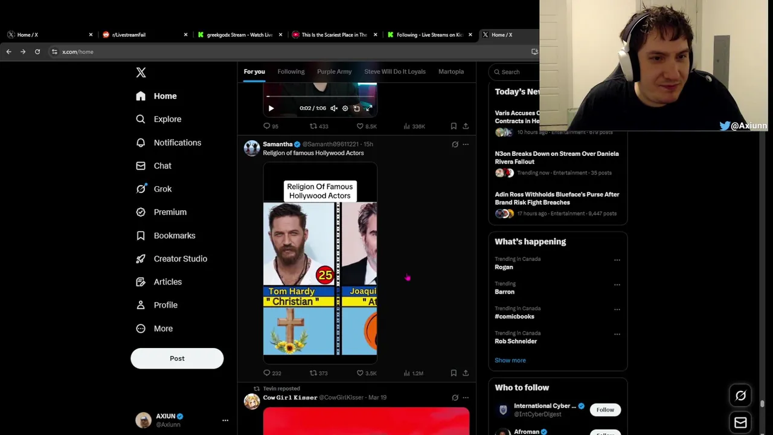Open the Messages envelope floating button
This screenshot has width=773, height=435.
coord(740,422)
